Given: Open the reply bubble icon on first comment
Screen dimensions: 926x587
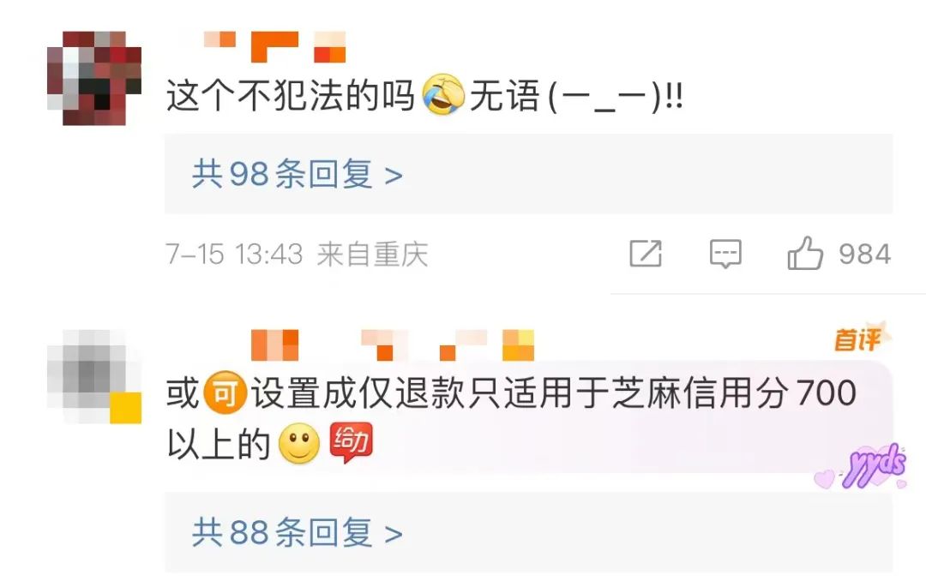Looking at the screenshot, I should click(x=725, y=254).
